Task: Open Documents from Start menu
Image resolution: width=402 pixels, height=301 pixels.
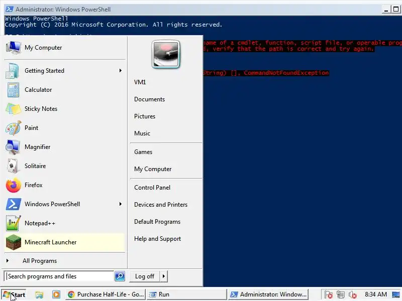Action: point(149,99)
